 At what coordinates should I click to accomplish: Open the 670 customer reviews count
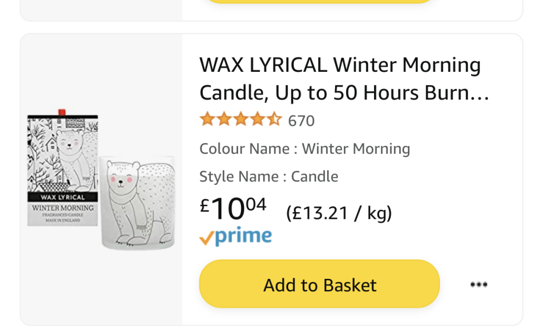pos(301,120)
